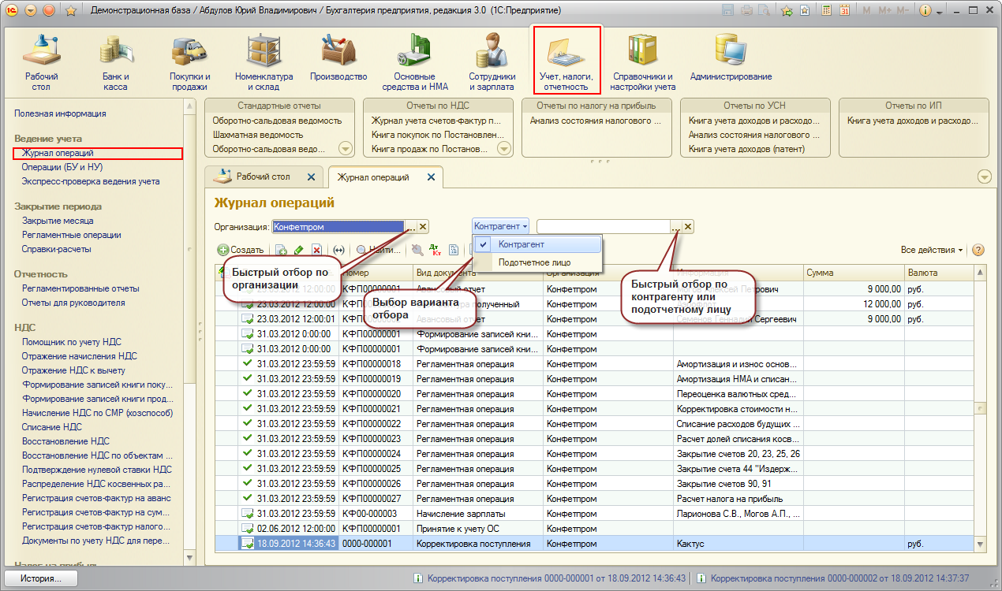Open the Банк и касса section
The image size is (1002, 591).
click(115, 61)
